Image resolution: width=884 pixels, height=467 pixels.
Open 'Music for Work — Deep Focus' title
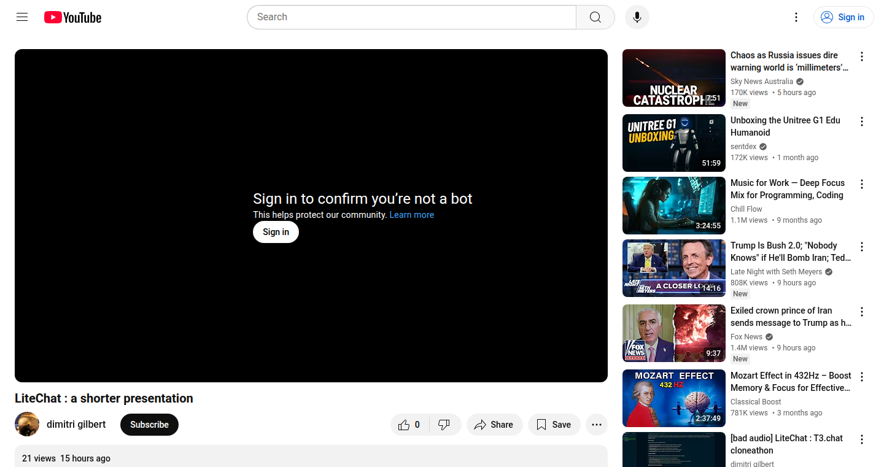(x=788, y=189)
